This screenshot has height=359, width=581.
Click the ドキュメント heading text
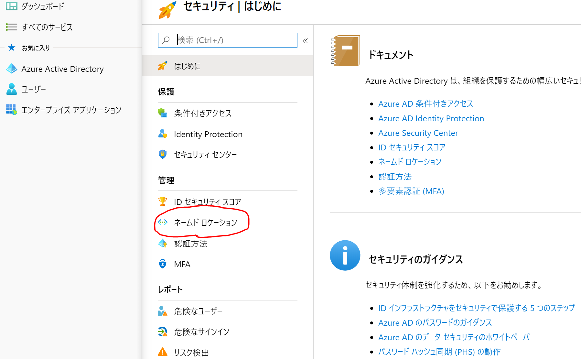point(391,55)
